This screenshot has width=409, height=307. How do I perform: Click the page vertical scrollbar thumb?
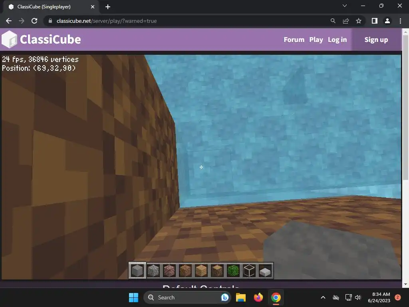406,108
